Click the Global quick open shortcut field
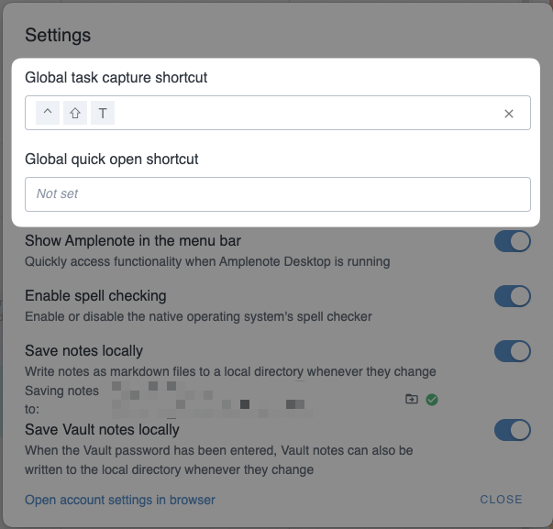 277,194
